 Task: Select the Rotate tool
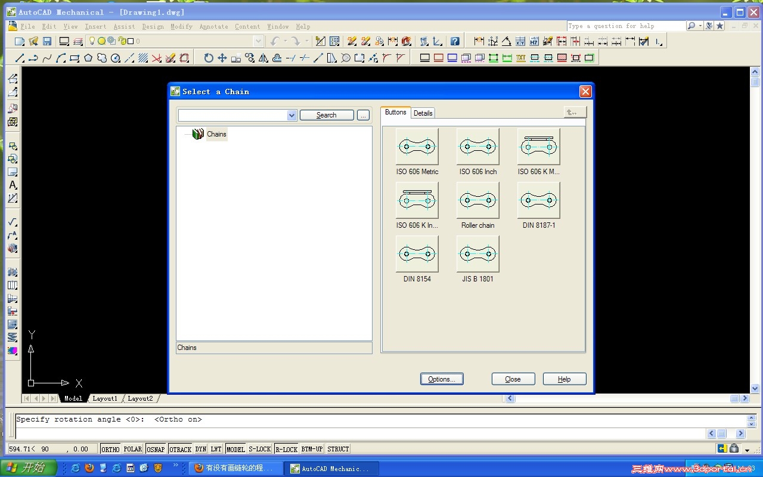209,58
